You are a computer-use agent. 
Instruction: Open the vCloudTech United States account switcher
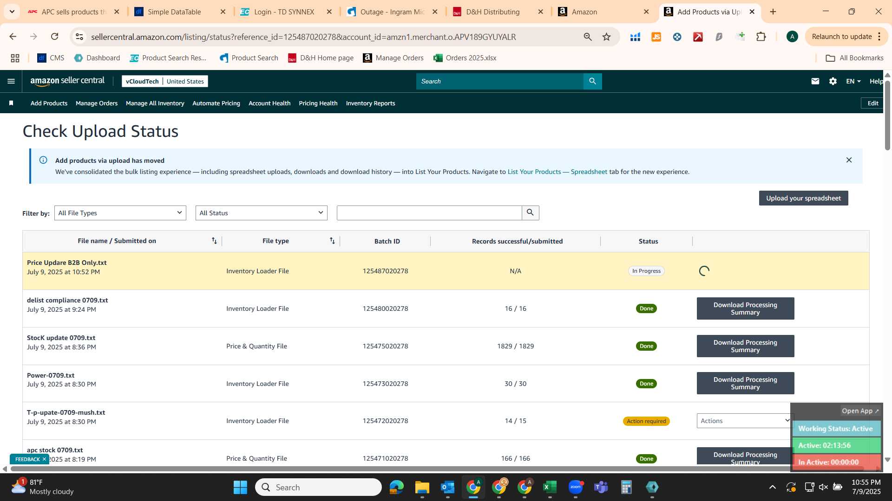coord(164,81)
